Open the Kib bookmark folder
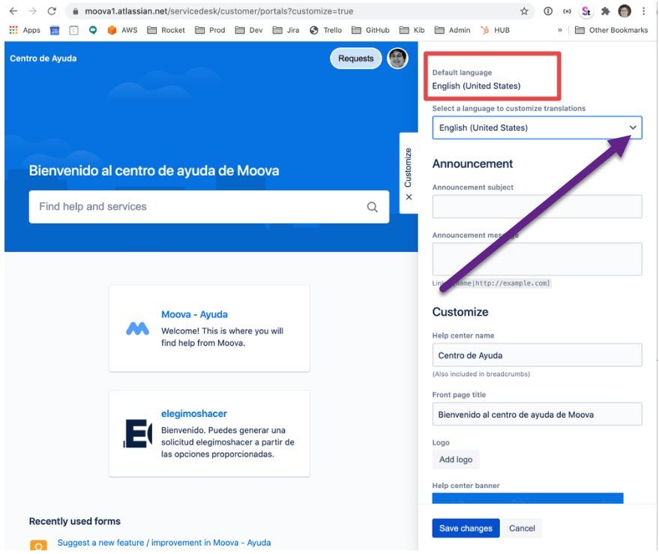 point(412,30)
